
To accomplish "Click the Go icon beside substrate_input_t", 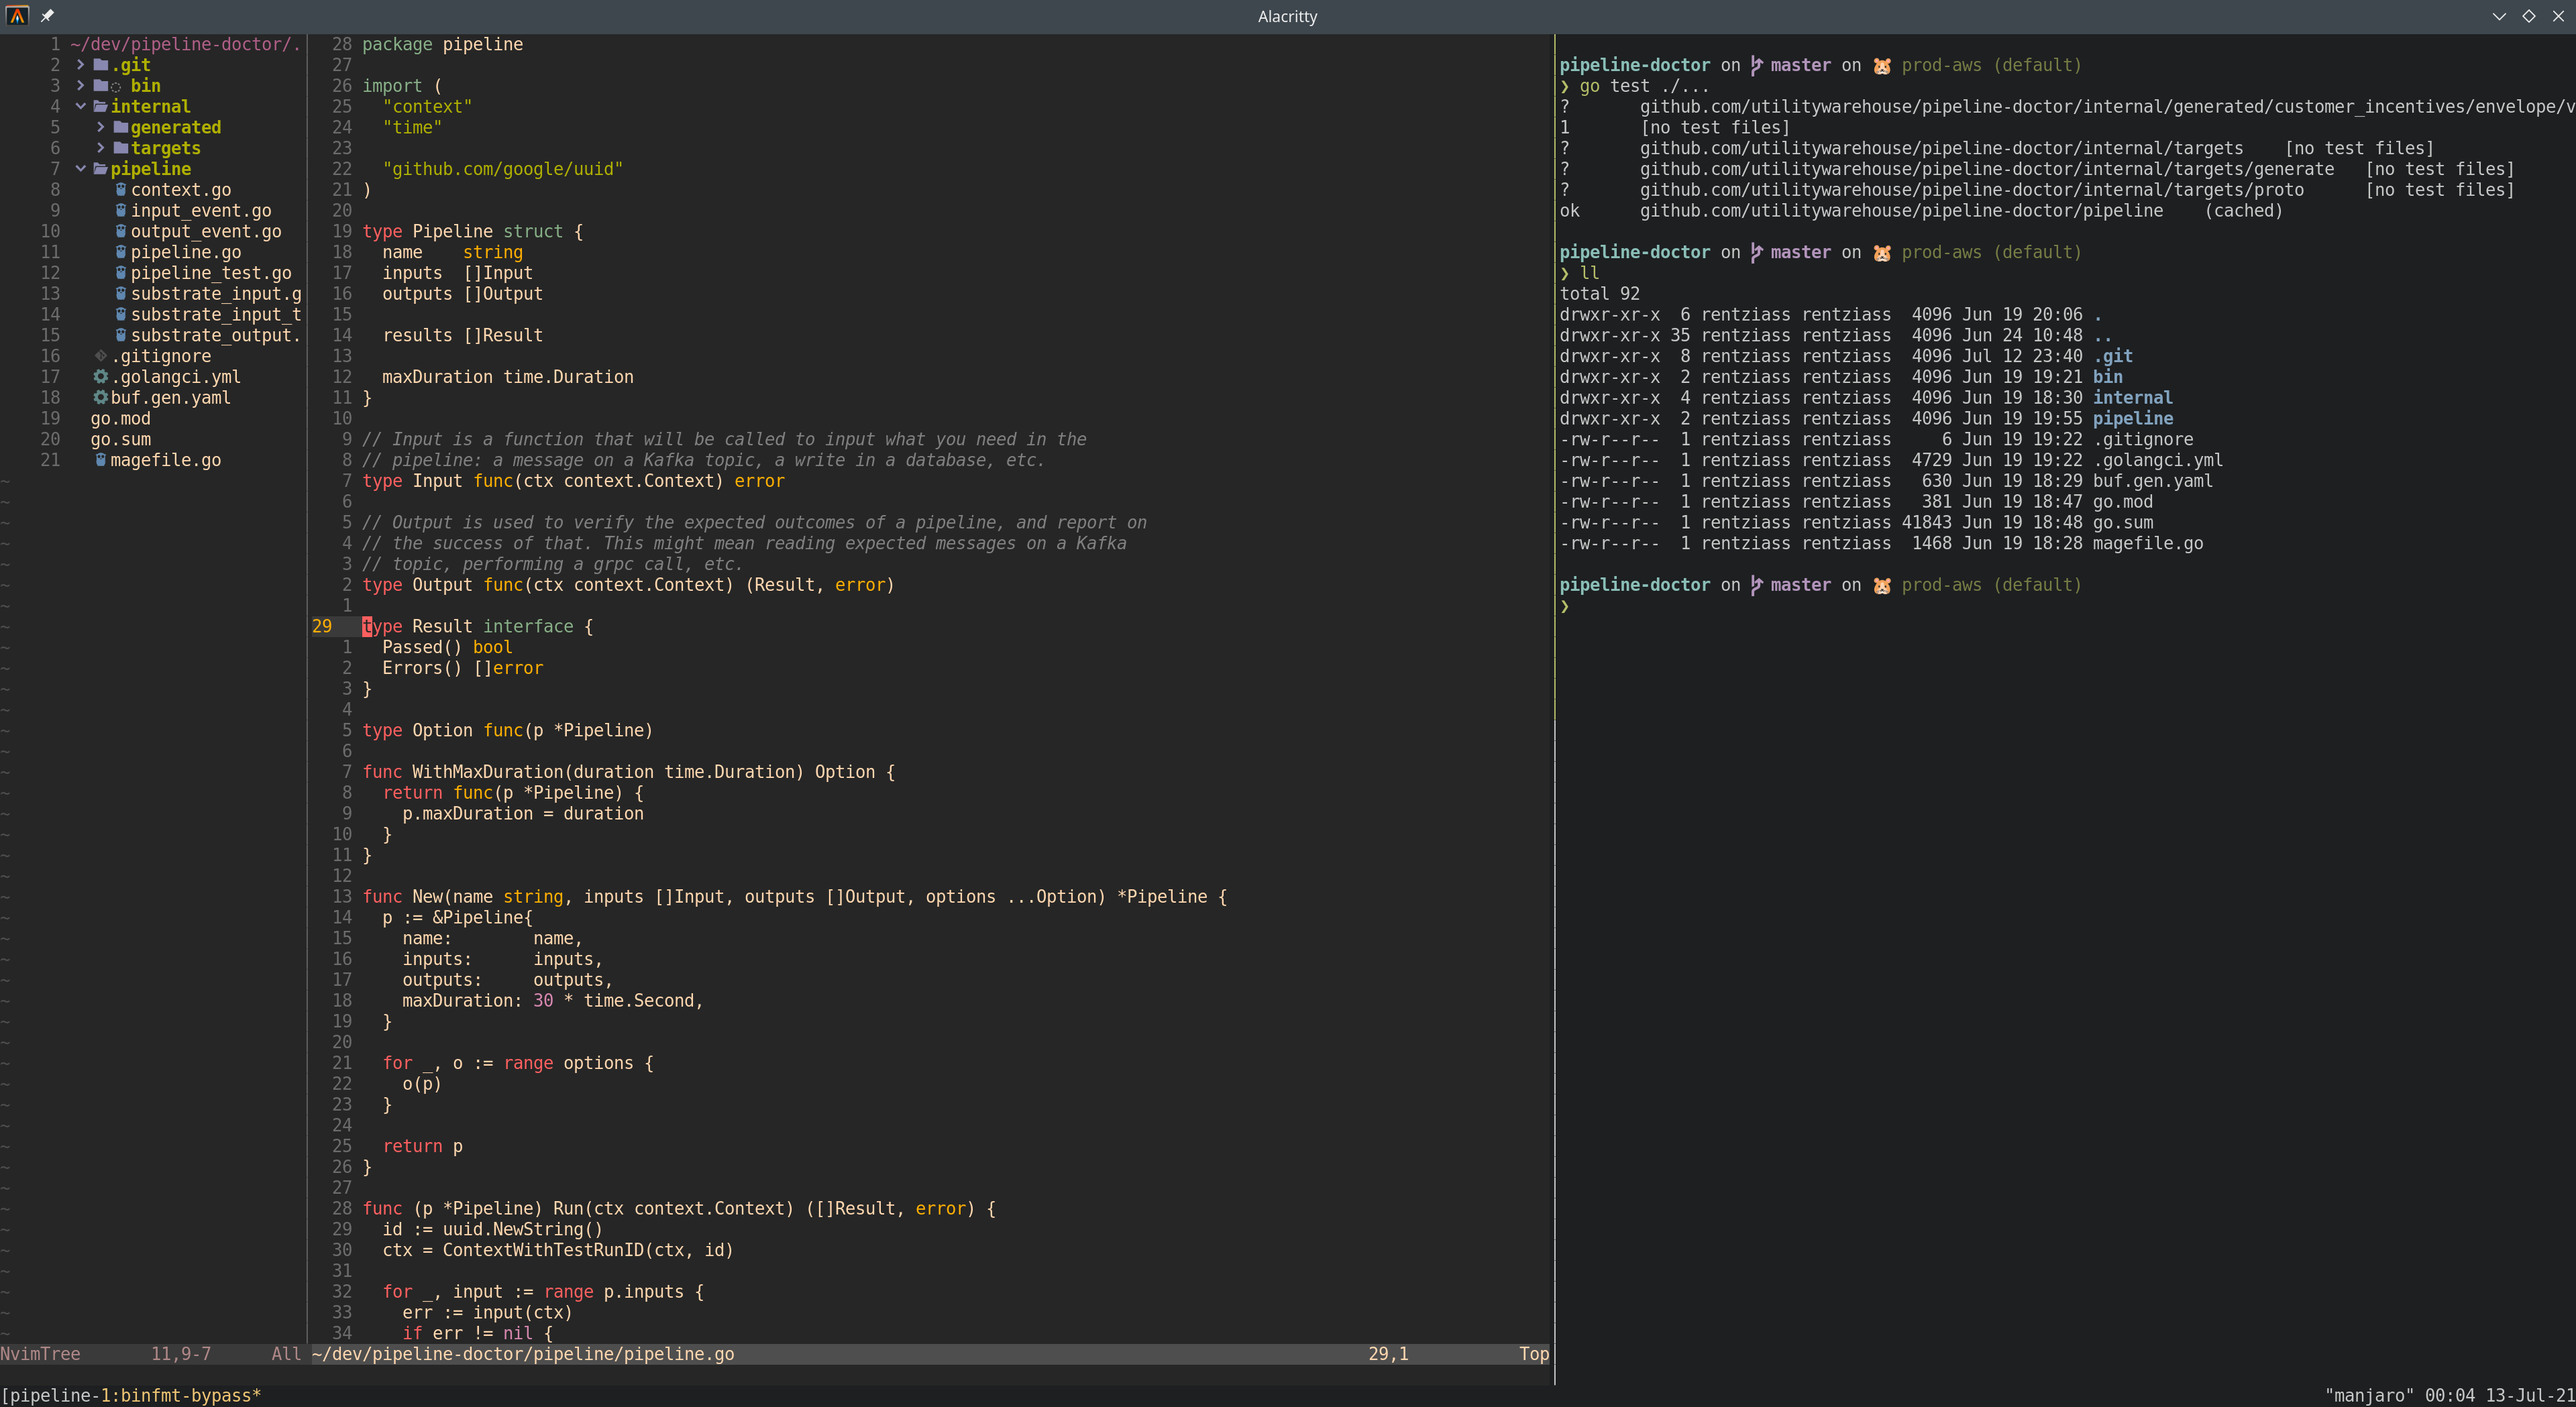I will 121,315.
